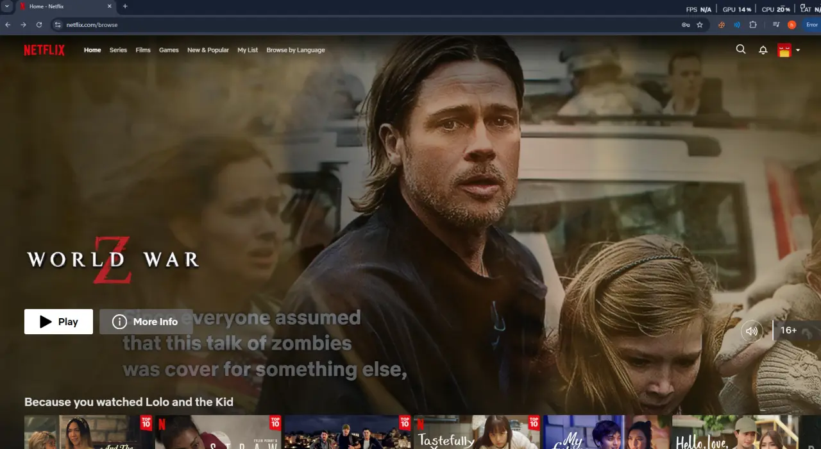
Task: Open the Films menu
Action: point(143,50)
